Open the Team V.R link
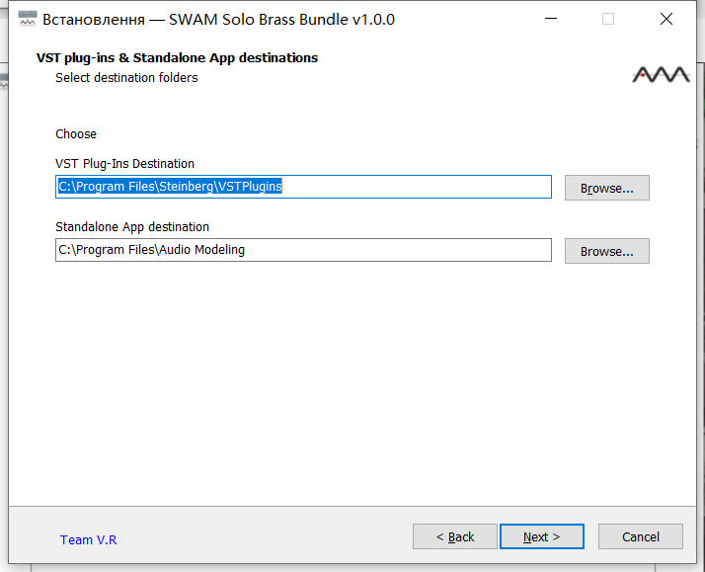Screen dimensions: 705x572 (x=89, y=539)
